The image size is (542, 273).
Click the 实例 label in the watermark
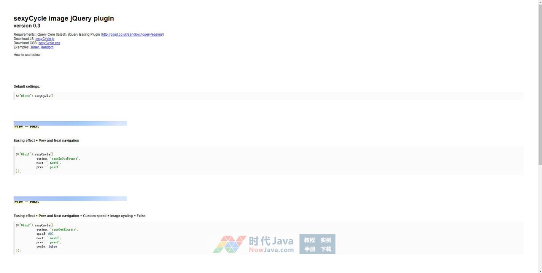326,240
